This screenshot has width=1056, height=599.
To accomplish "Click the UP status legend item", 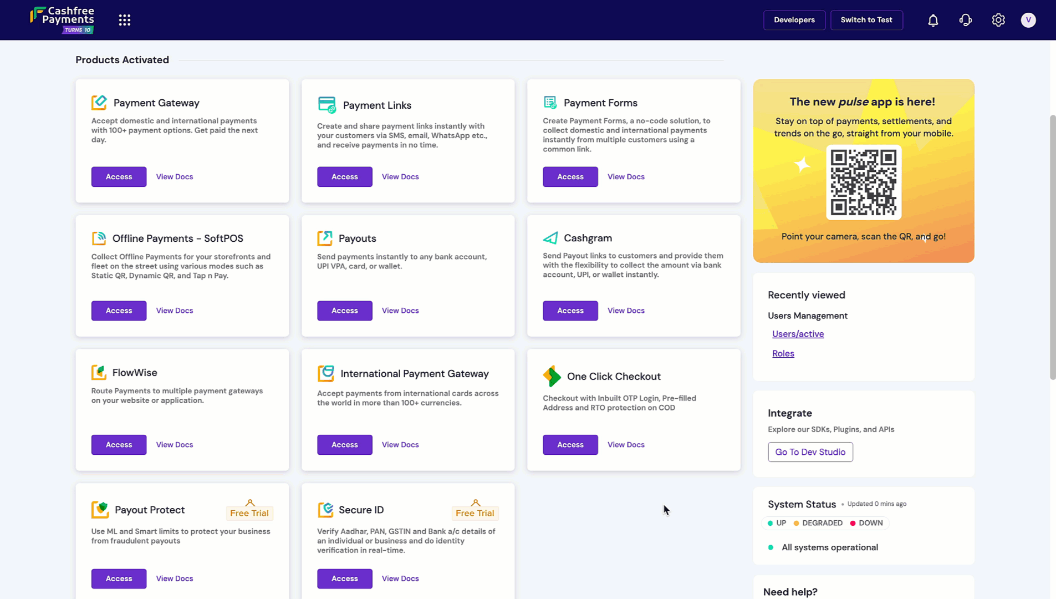I will click(777, 523).
